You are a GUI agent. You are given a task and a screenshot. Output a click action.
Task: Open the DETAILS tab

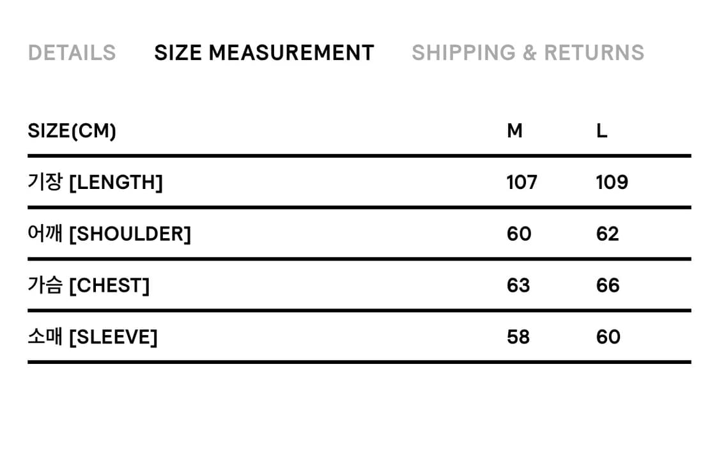pyautogui.click(x=72, y=52)
